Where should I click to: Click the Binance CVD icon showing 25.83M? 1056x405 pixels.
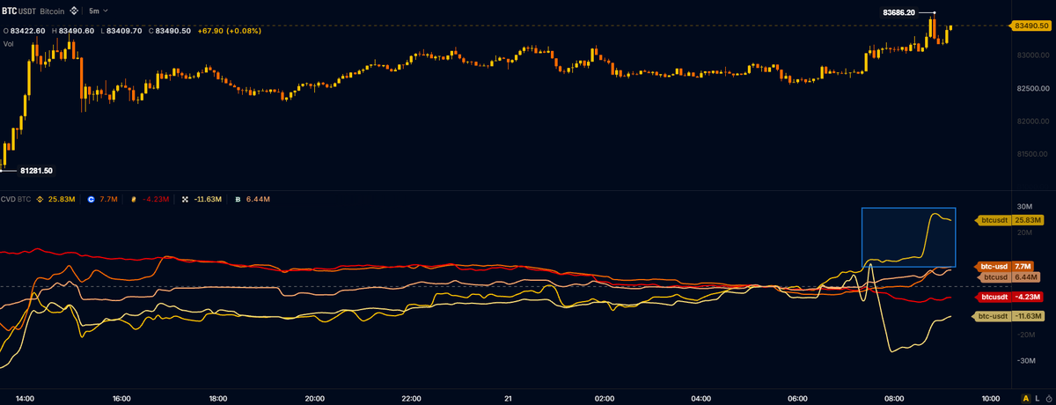click(40, 200)
